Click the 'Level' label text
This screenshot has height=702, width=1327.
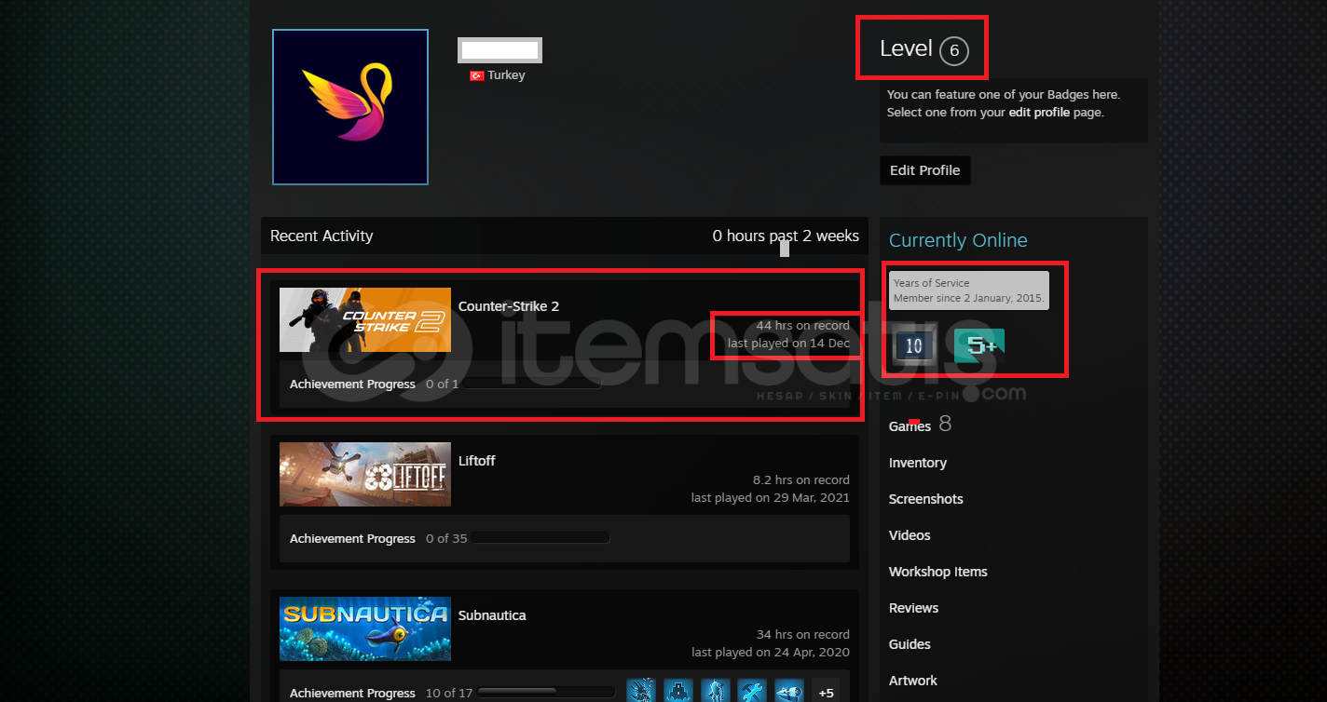[x=906, y=48]
